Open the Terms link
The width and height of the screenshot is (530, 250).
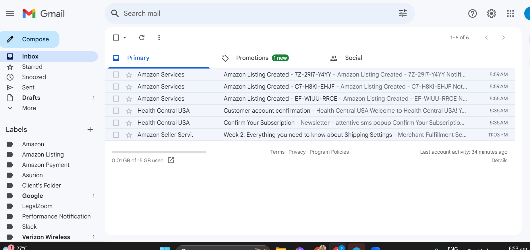277,152
